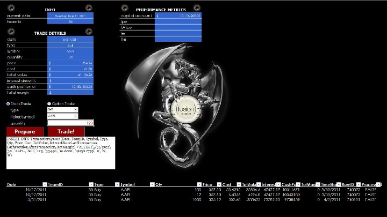Click RowID cell 740073

(x=354, y=194)
